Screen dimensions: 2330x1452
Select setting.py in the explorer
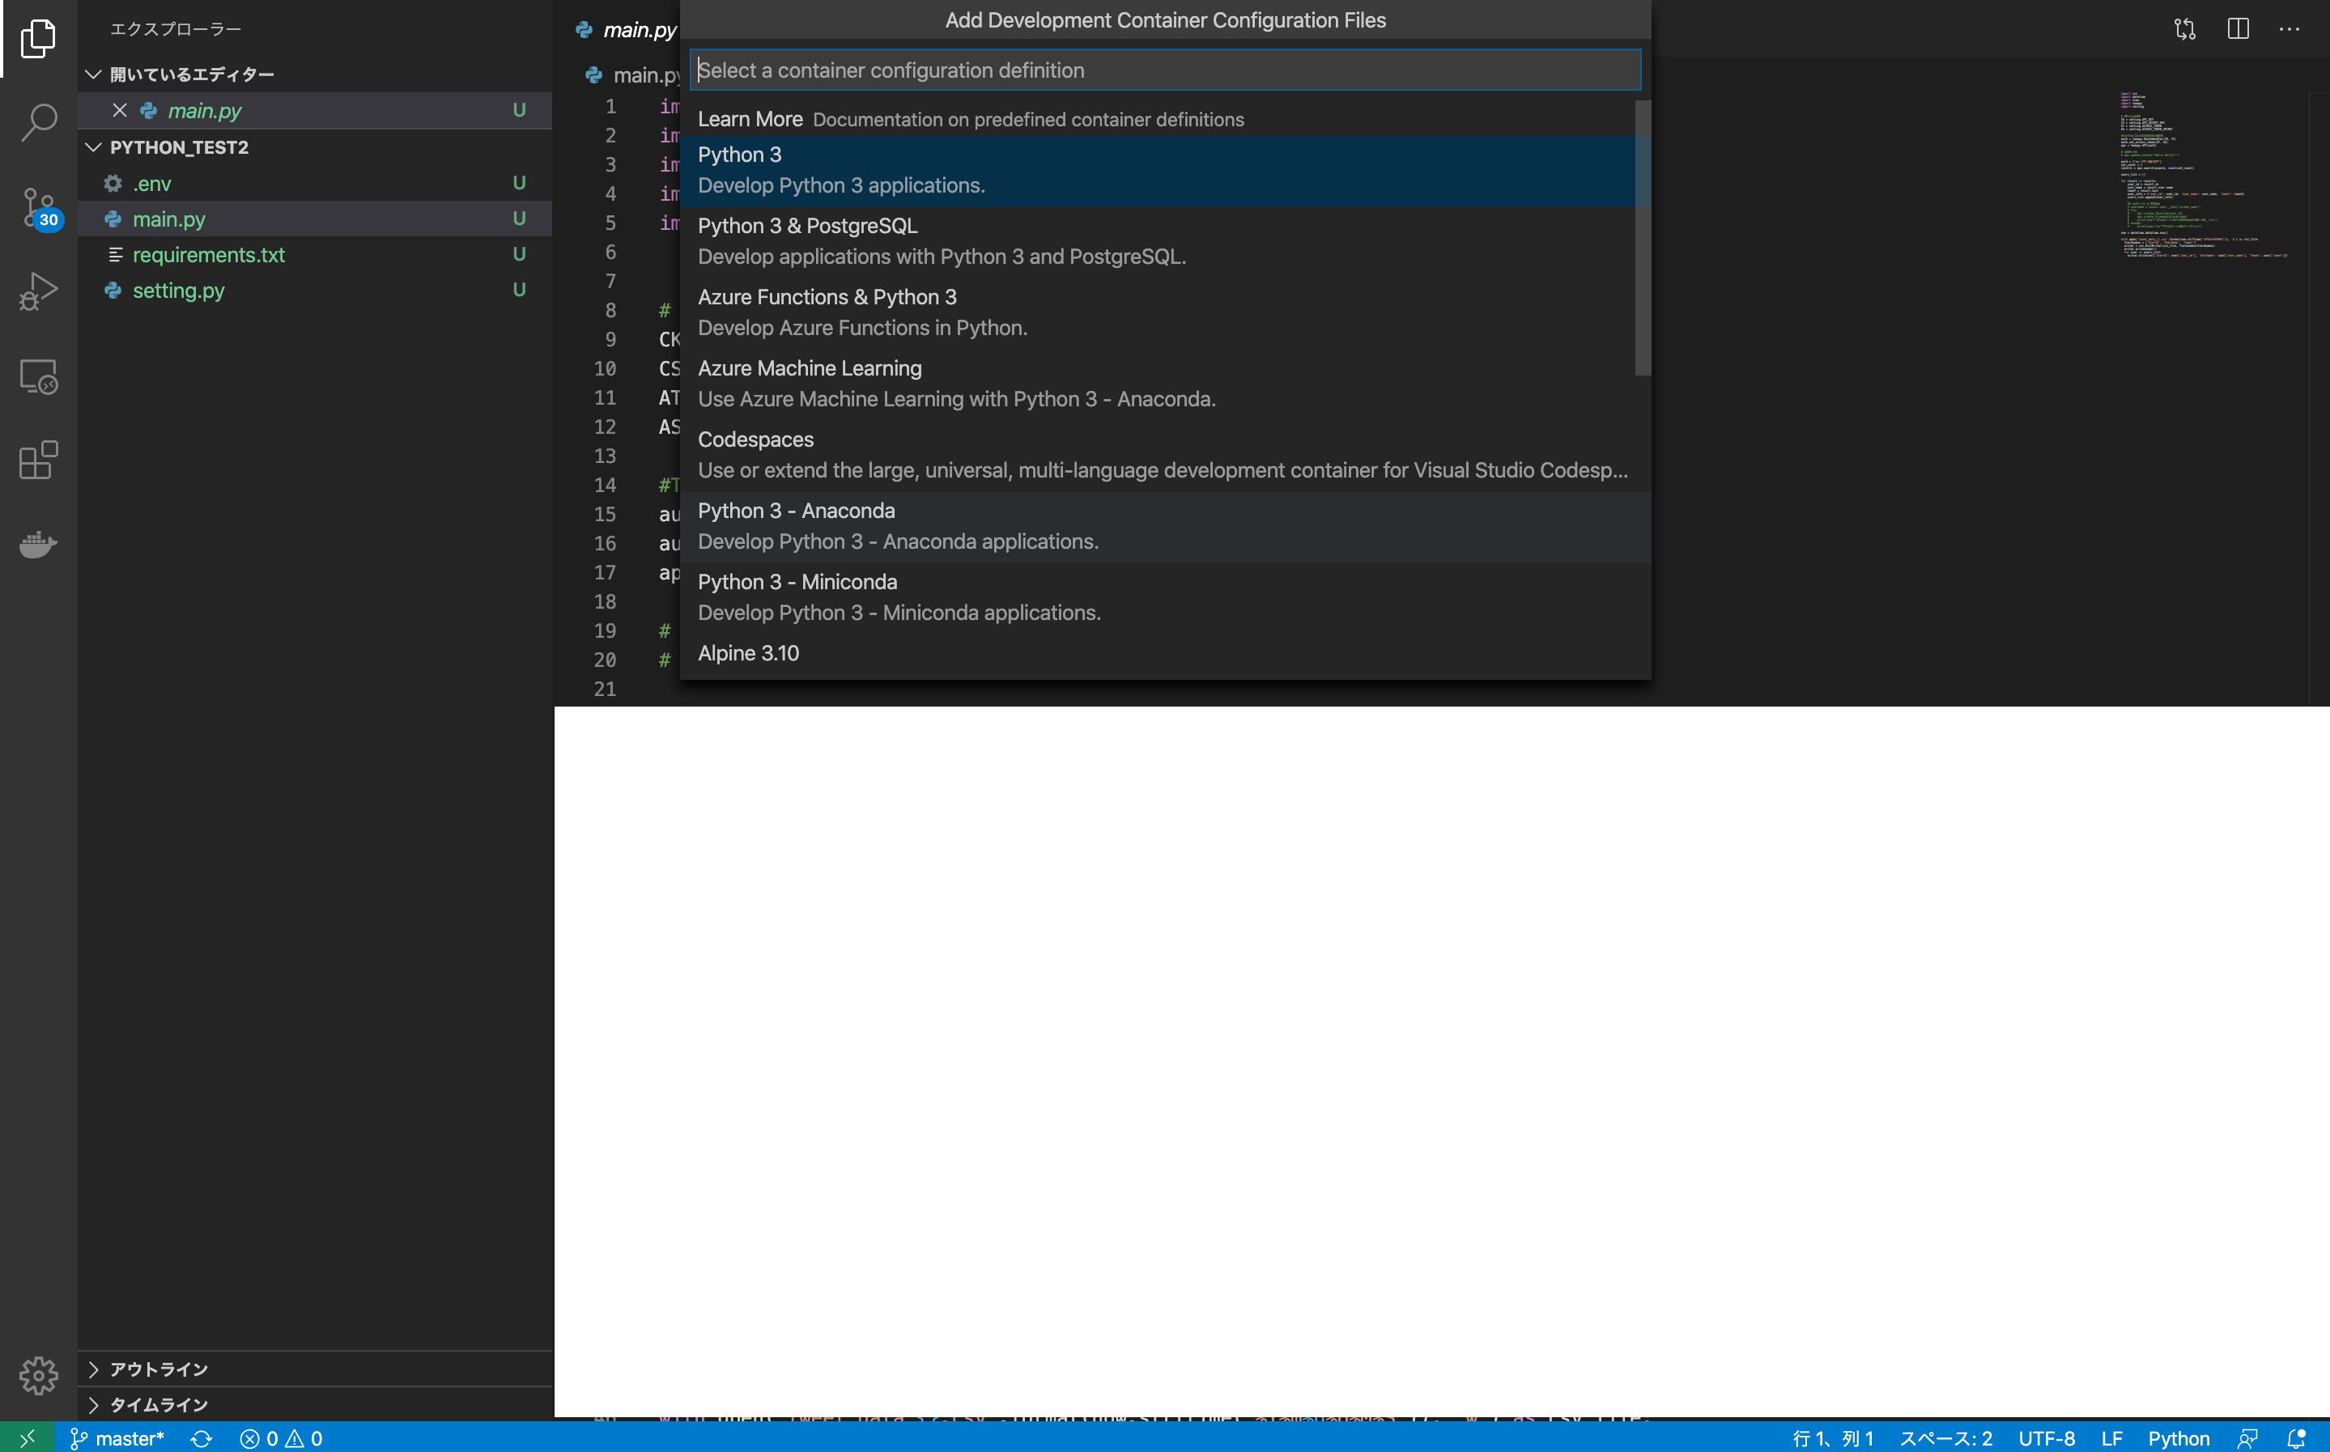tap(179, 290)
